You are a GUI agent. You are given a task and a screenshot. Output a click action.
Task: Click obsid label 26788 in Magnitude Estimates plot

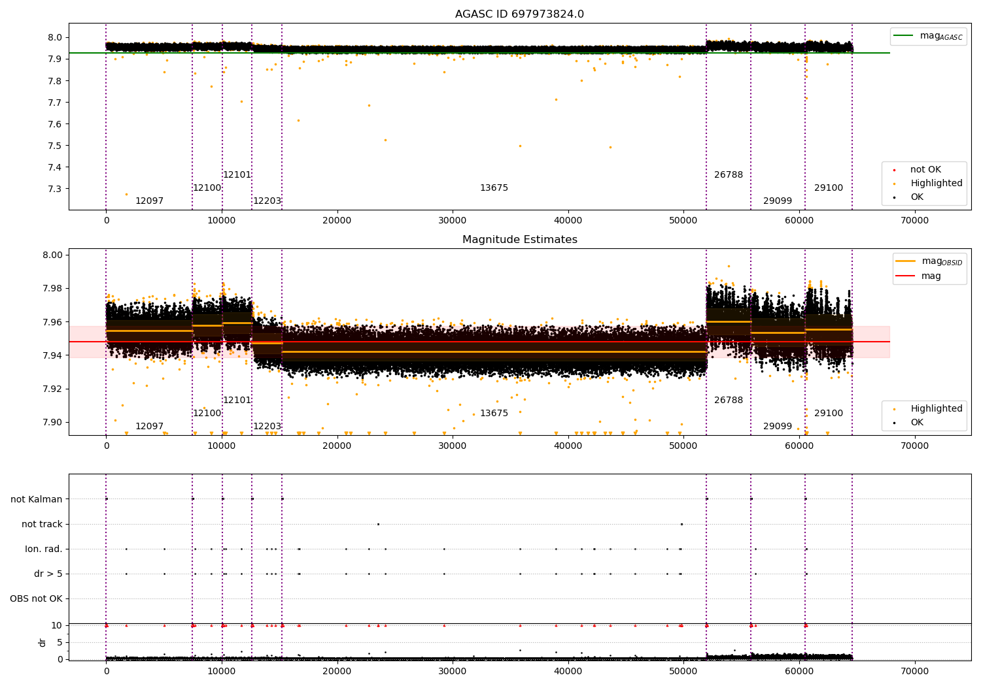729,400
